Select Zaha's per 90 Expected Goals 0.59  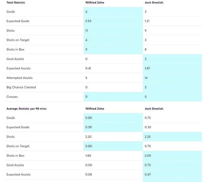[x=88, y=127]
